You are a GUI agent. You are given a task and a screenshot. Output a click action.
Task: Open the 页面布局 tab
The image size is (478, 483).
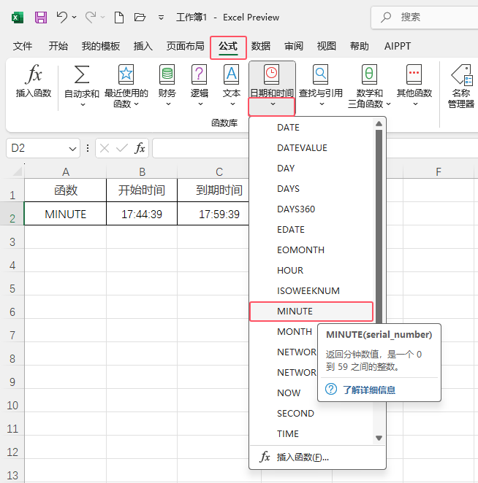[x=186, y=46]
